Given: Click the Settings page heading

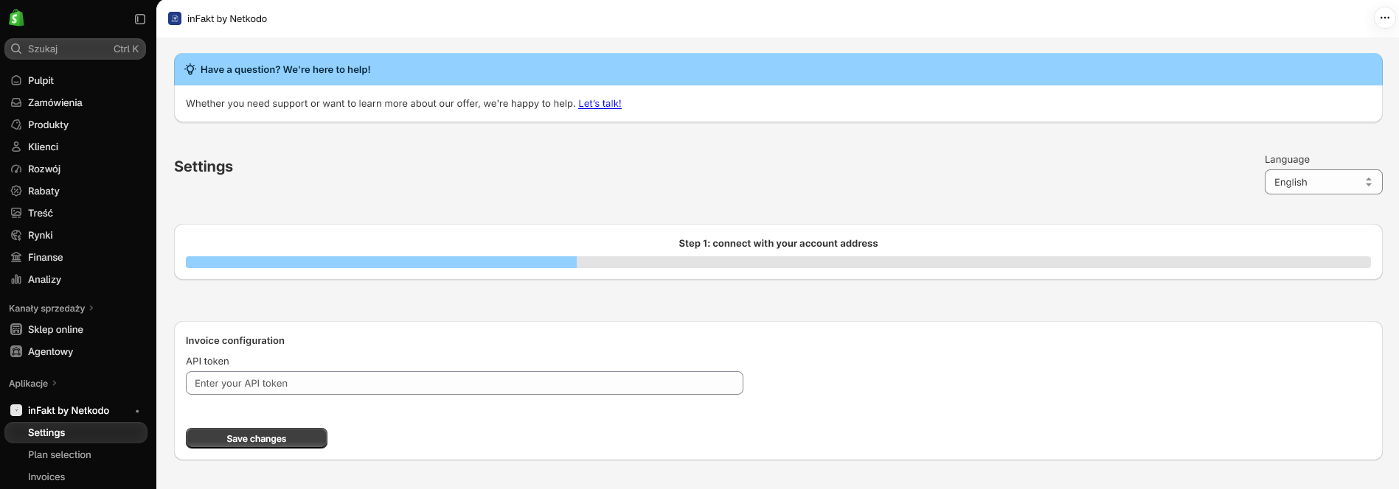Looking at the screenshot, I should pos(204,166).
